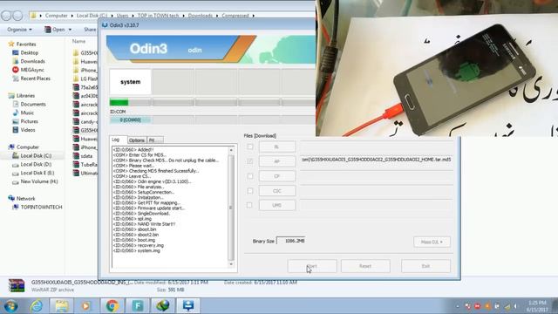558x314 pixels.
Task: Click the green flashing progress bar
Action: tap(119, 103)
